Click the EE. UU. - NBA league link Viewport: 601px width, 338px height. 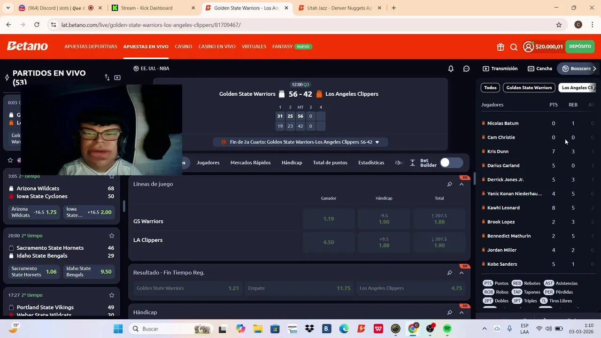tap(151, 69)
